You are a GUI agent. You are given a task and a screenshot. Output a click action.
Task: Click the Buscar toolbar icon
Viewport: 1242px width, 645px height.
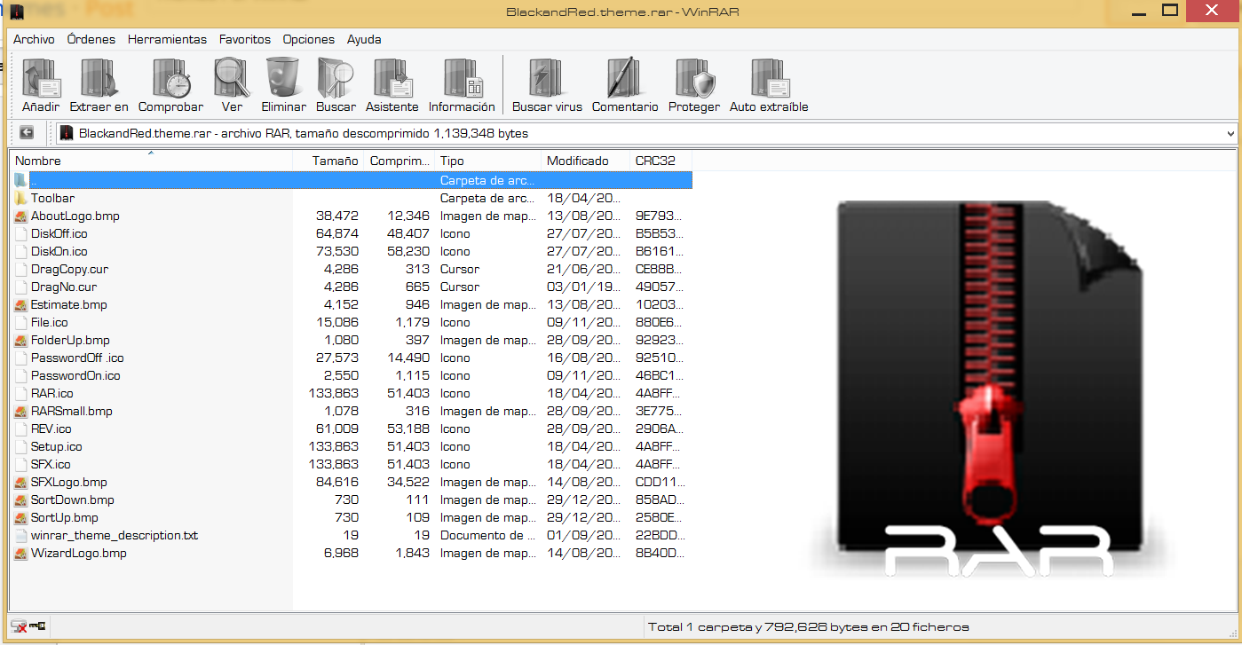pos(336,78)
